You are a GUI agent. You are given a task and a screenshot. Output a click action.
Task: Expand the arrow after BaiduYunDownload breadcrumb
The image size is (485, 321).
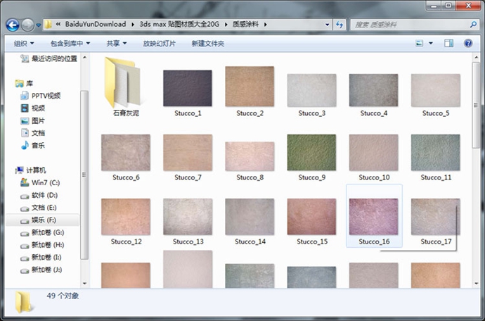pos(133,25)
